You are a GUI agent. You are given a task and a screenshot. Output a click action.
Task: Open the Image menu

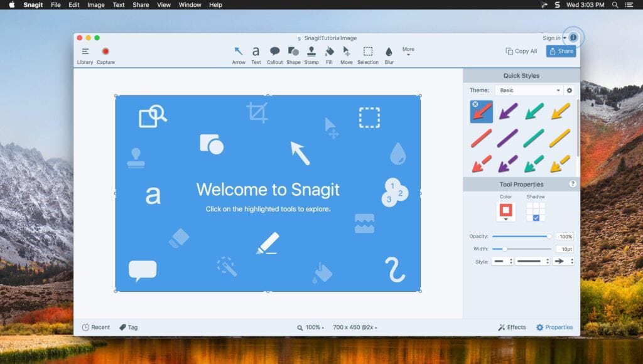(x=96, y=5)
